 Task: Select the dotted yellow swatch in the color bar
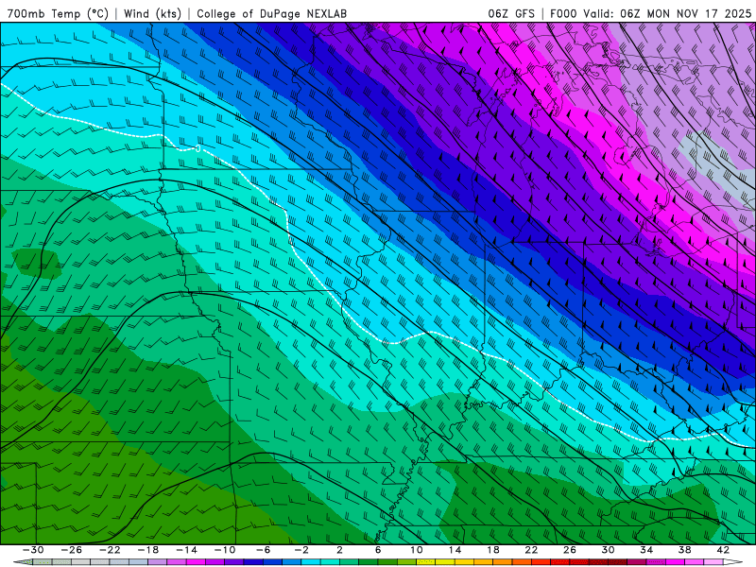[426, 561]
